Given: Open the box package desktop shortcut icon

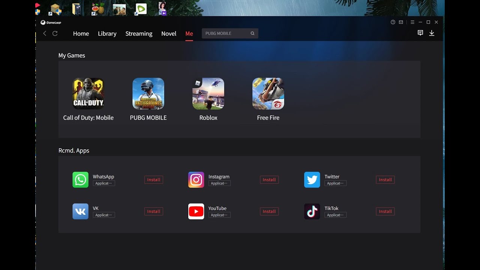Looking at the screenshot, I should [x=55, y=9].
